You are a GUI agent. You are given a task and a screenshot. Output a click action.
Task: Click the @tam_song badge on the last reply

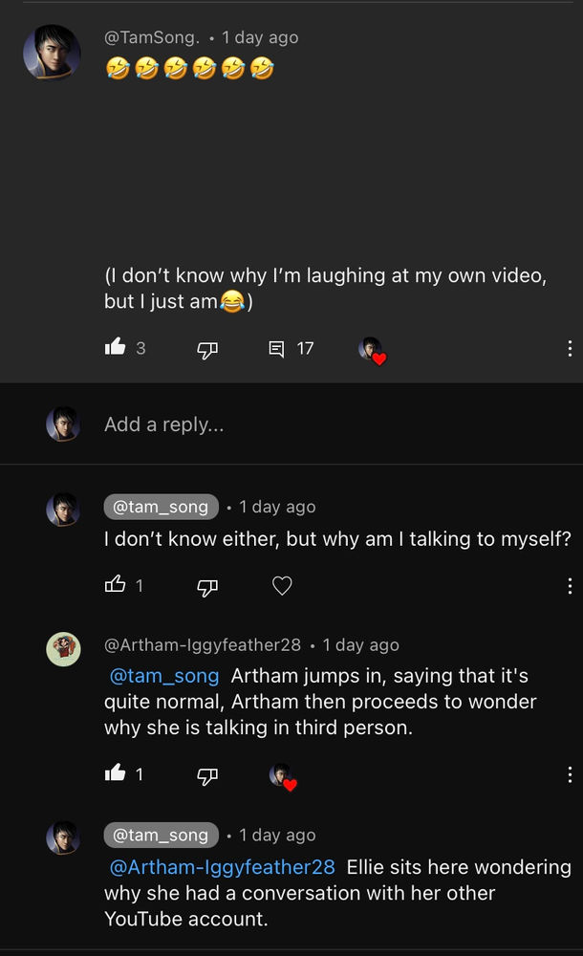161,836
